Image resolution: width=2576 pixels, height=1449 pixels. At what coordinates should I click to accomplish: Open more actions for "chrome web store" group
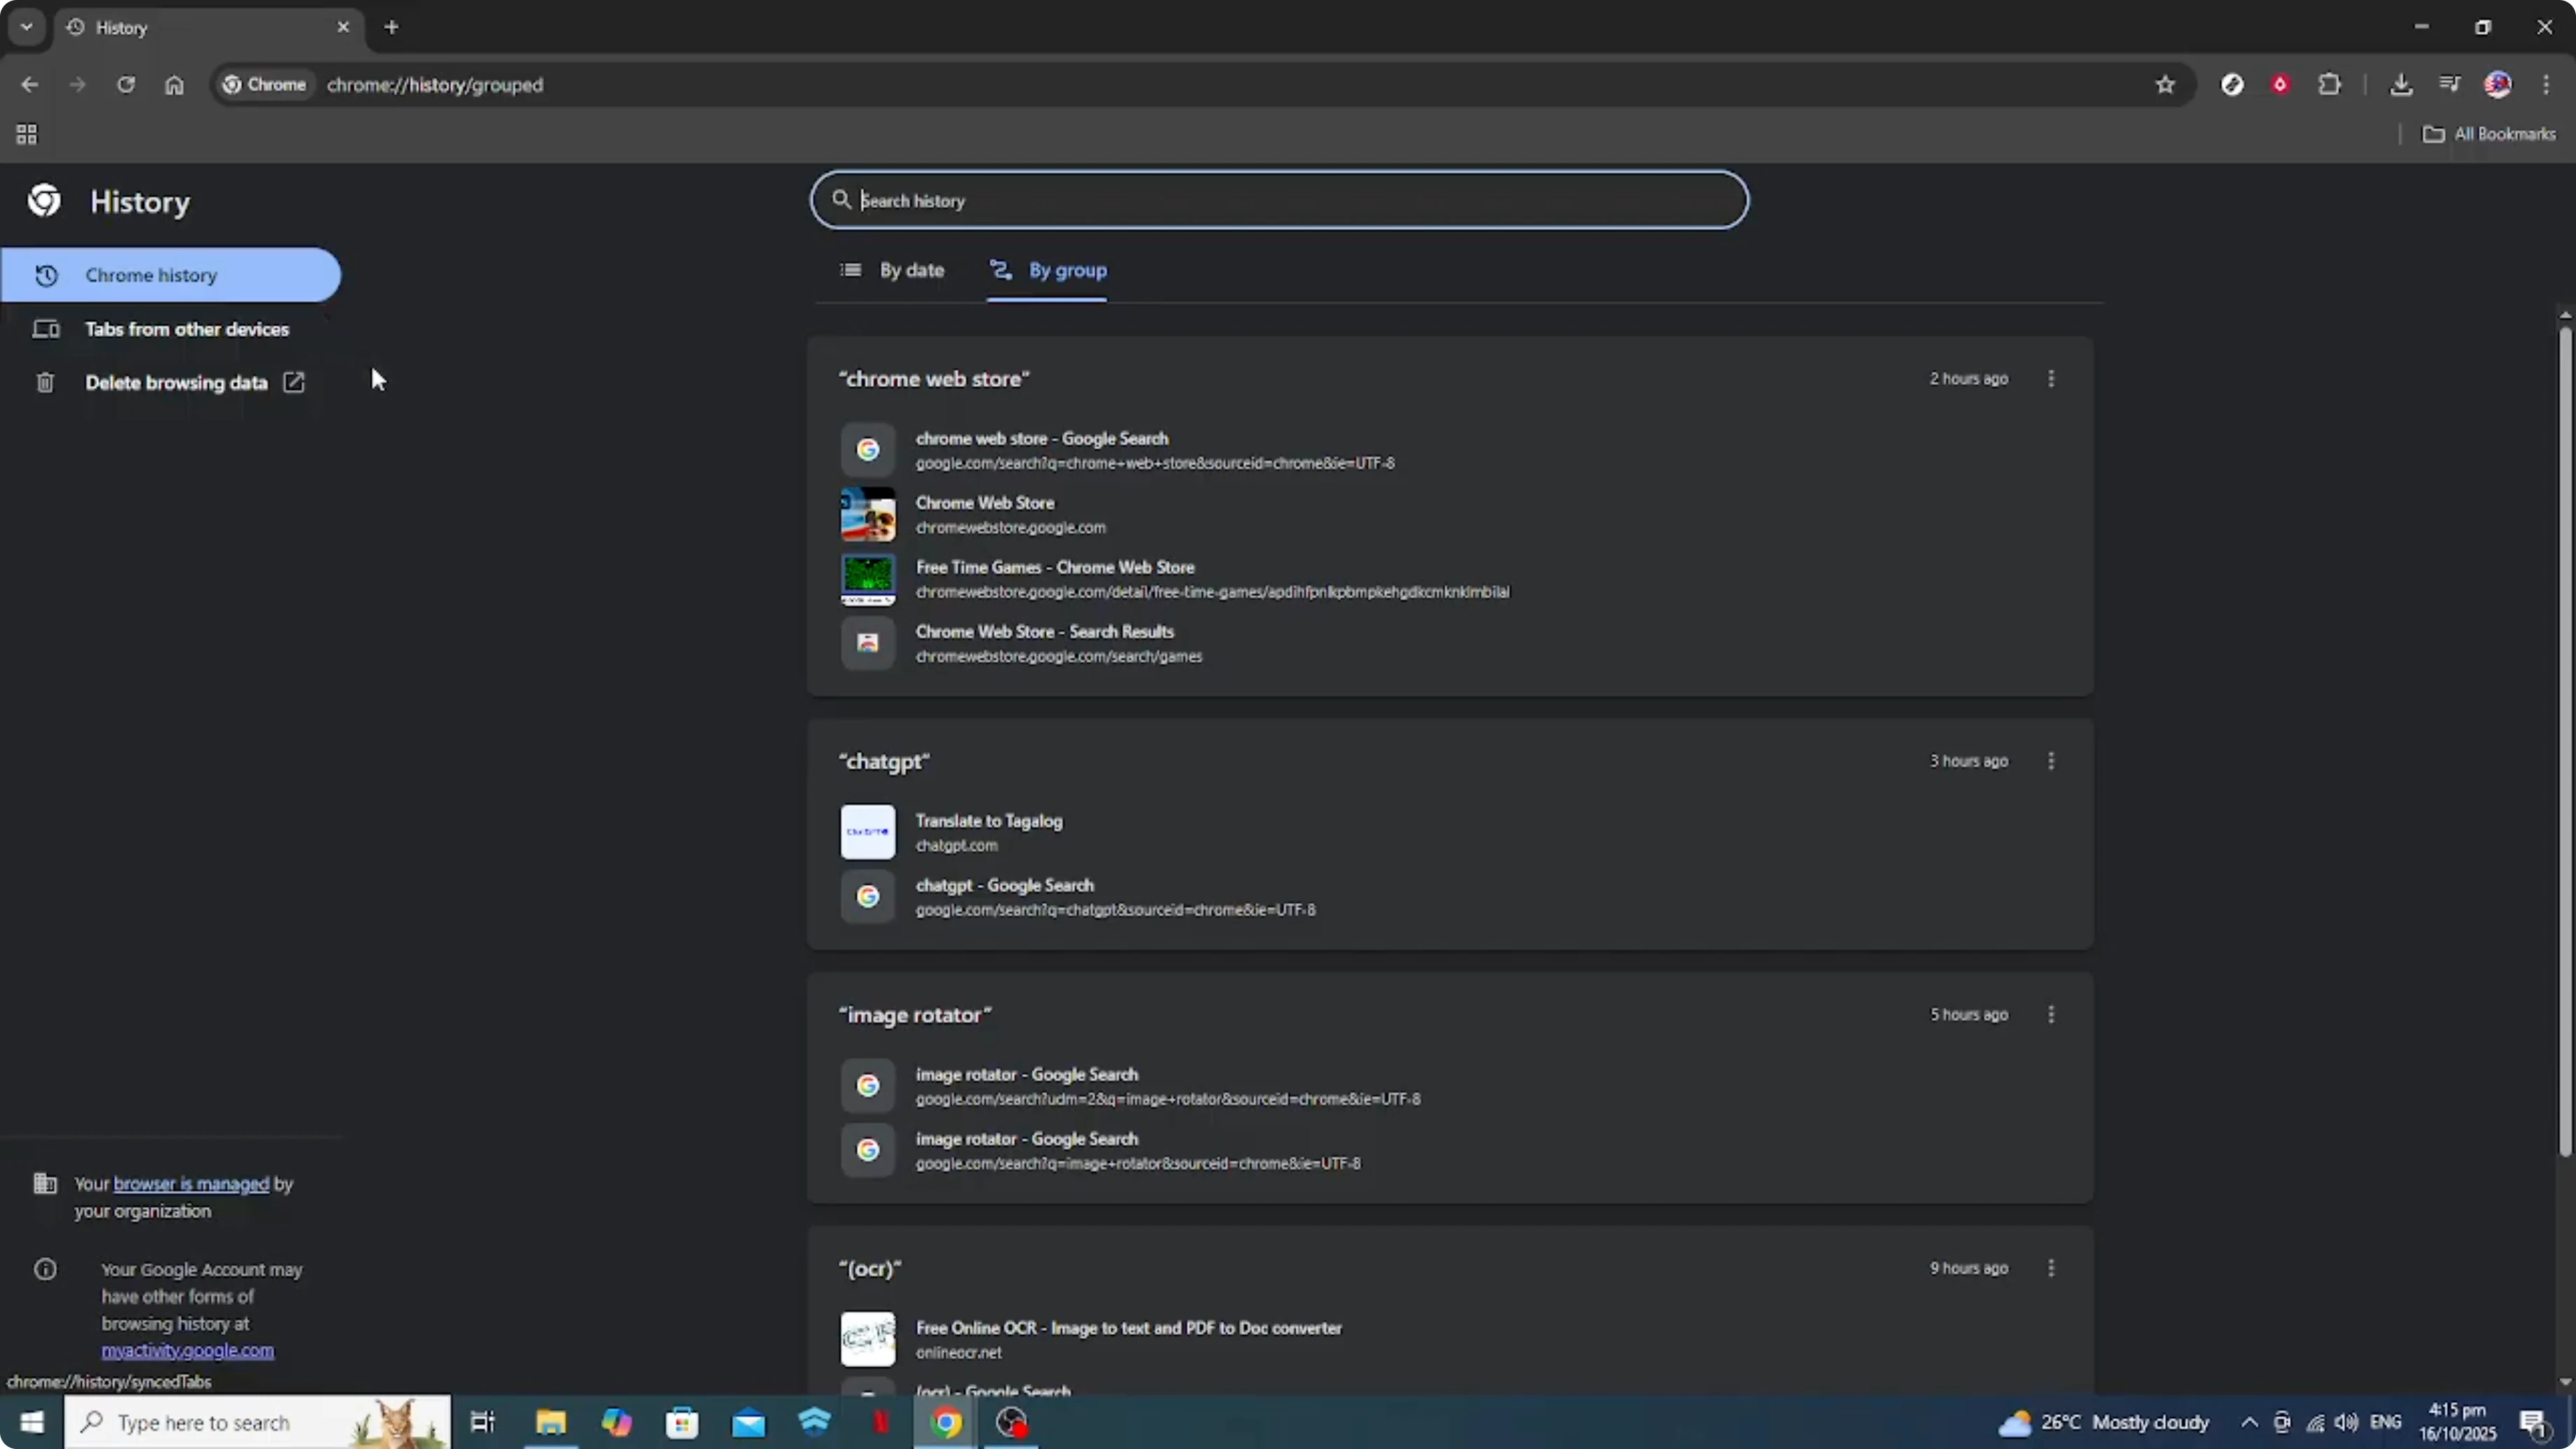[2050, 379]
